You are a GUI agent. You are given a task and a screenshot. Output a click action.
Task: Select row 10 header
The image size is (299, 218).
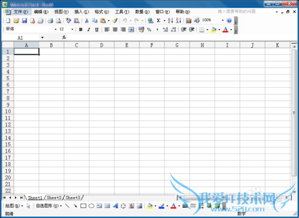coord(8,111)
